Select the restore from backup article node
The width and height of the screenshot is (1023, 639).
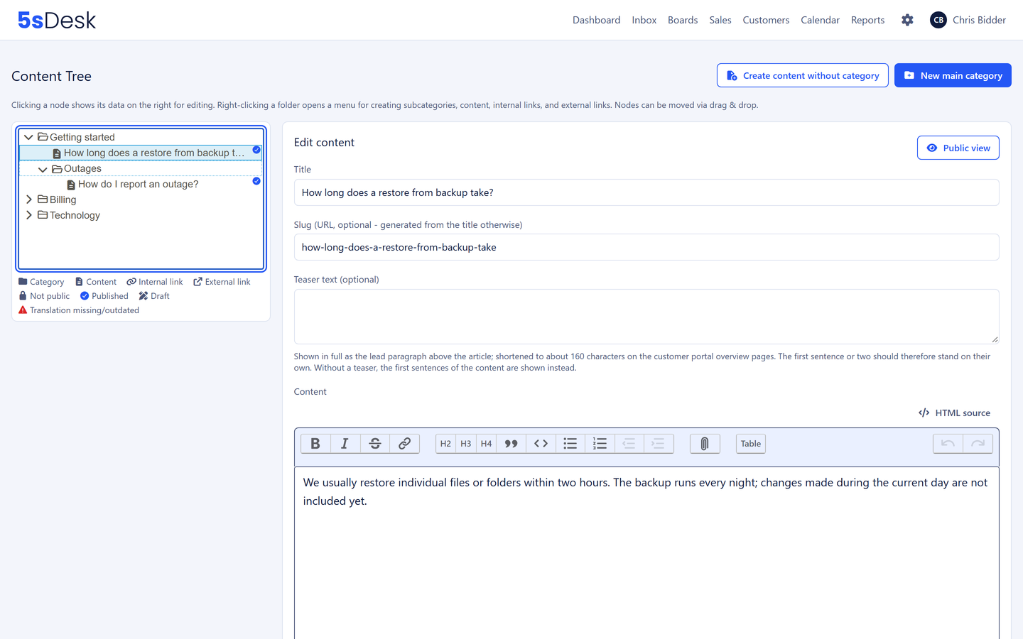point(141,153)
